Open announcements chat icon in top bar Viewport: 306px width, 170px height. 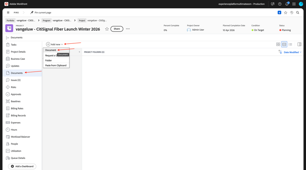(273, 4)
